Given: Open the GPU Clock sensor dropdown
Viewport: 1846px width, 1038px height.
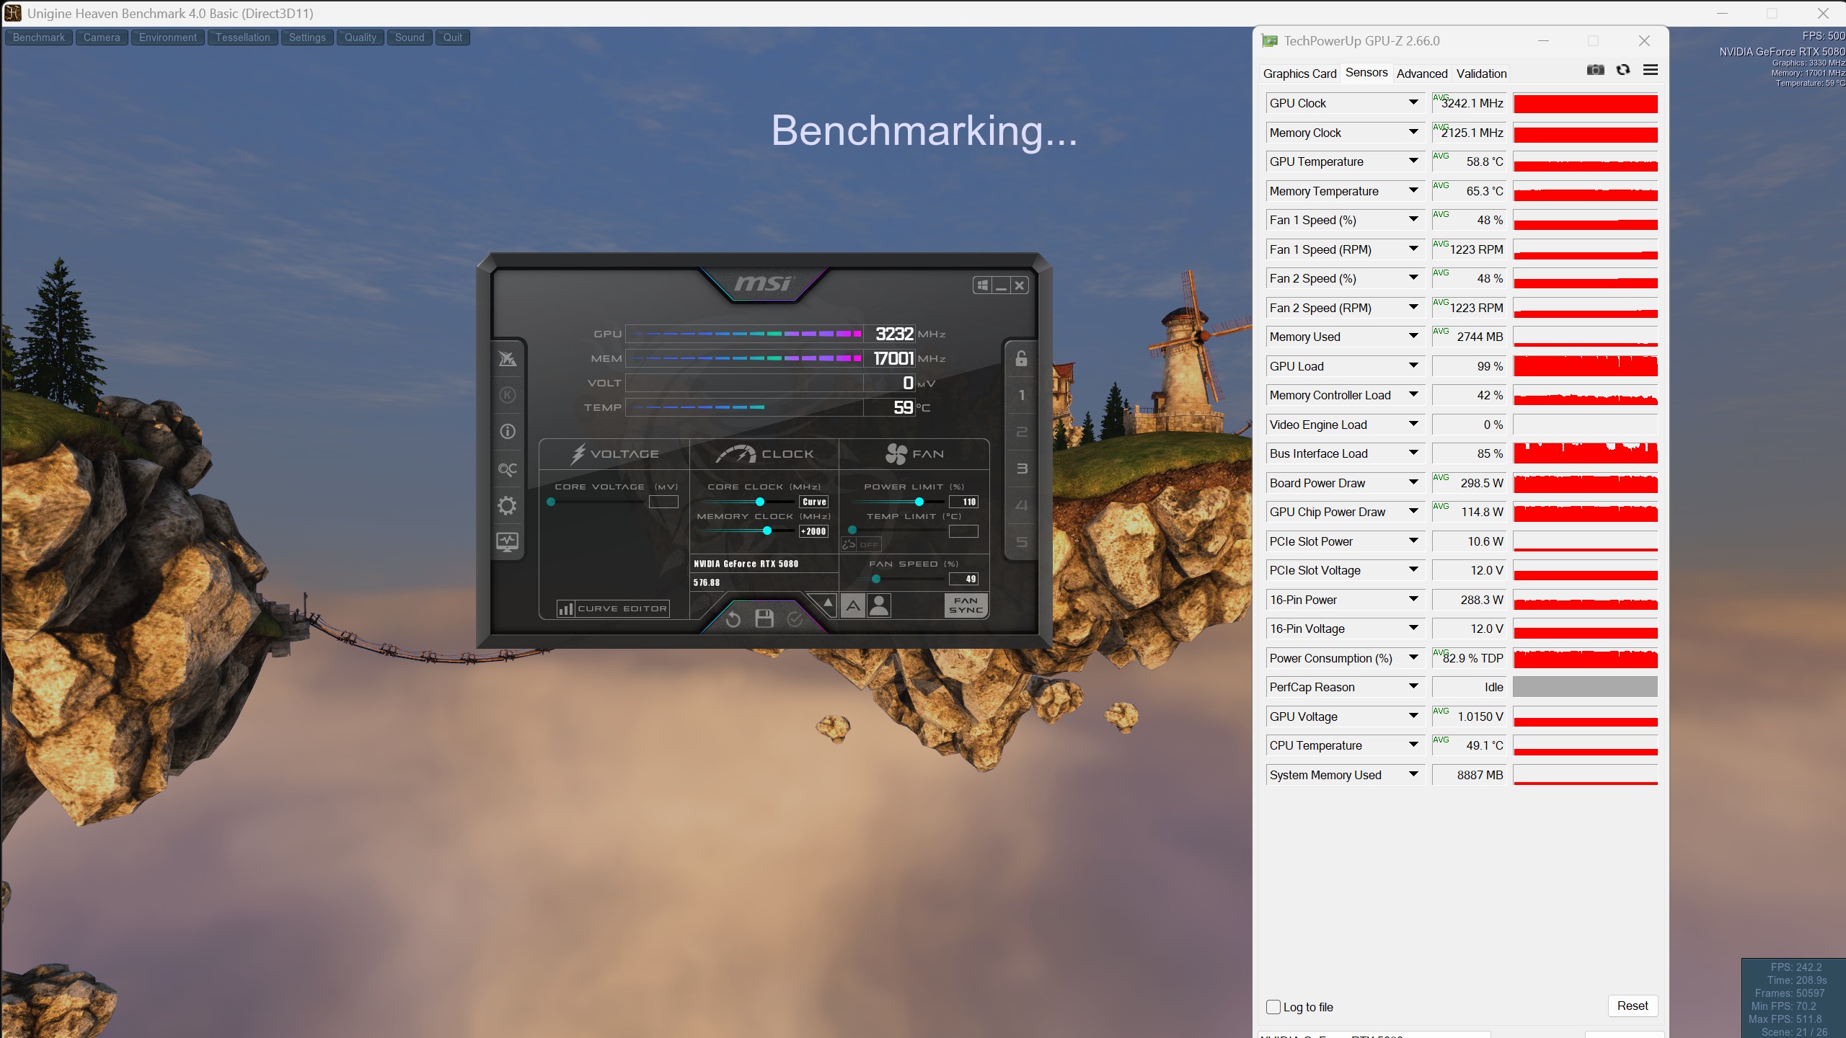Looking at the screenshot, I should [1413, 103].
